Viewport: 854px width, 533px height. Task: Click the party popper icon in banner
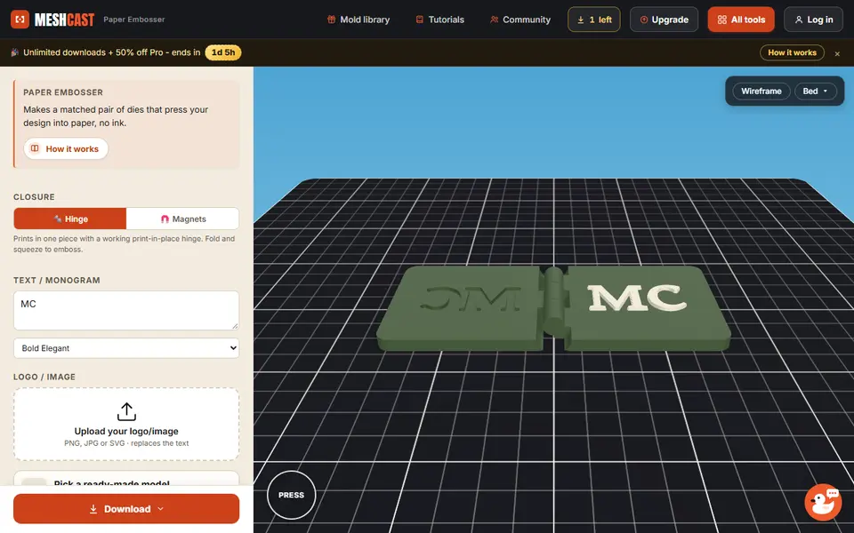[15, 52]
